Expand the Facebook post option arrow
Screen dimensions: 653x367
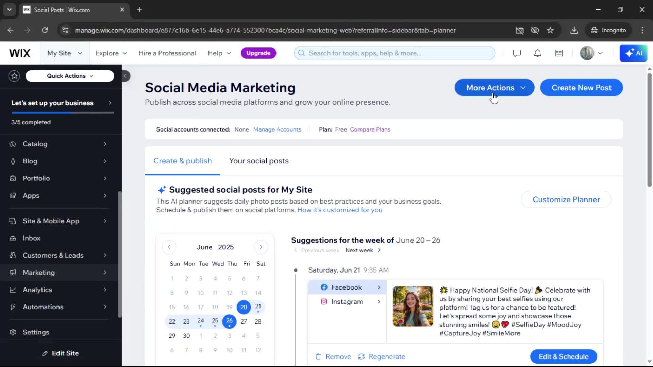point(379,287)
